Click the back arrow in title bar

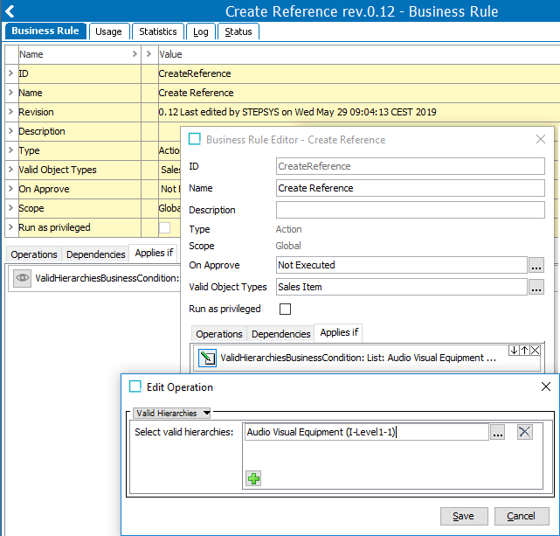[x=10, y=11]
